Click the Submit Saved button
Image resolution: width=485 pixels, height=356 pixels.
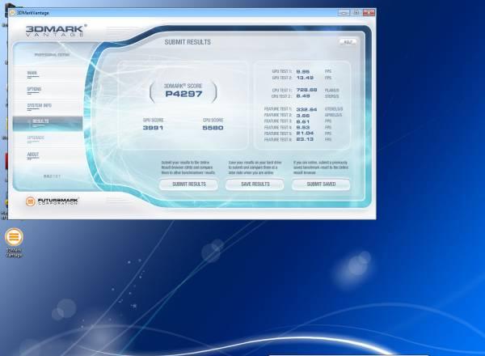[321, 184]
